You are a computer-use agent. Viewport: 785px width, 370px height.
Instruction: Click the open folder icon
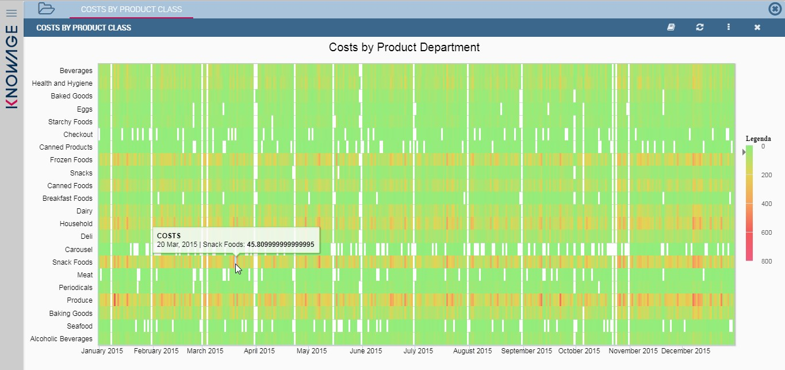click(x=46, y=9)
